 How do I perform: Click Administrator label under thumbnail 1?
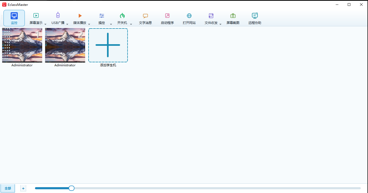[22, 65]
